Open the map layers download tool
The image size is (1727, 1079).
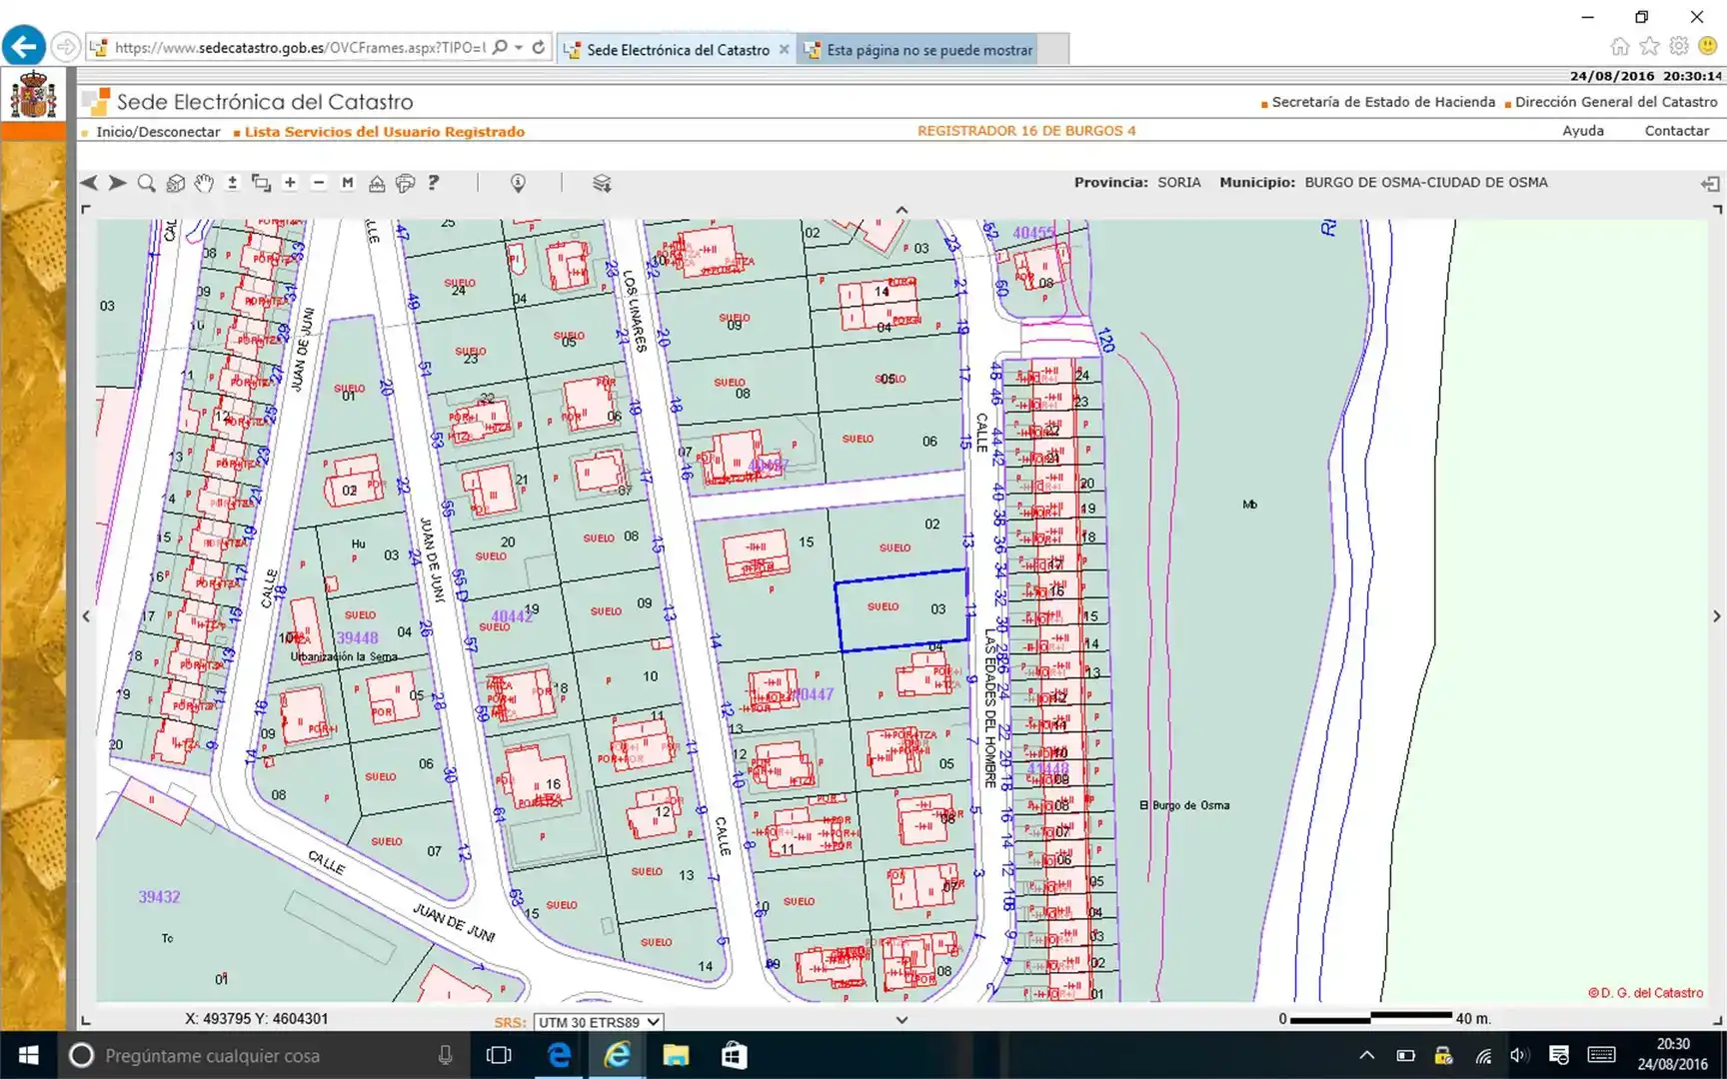point(602,183)
